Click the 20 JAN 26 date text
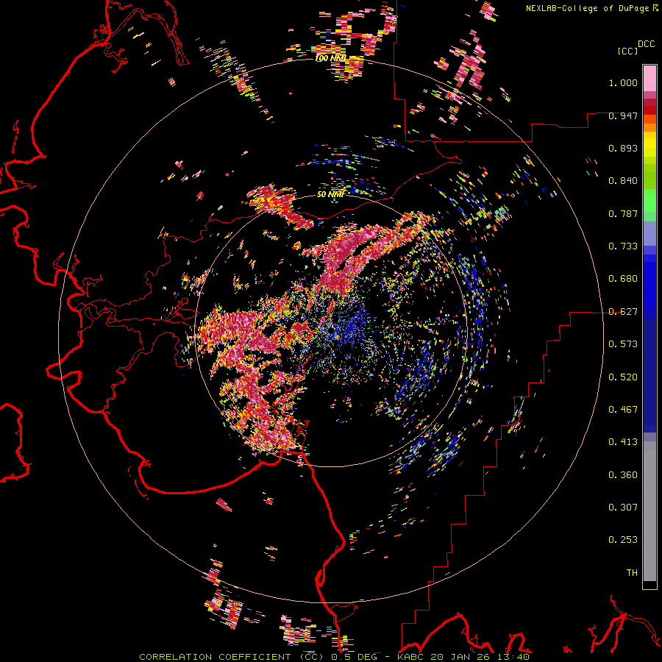Screen dimensions: 662x662 [459, 657]
